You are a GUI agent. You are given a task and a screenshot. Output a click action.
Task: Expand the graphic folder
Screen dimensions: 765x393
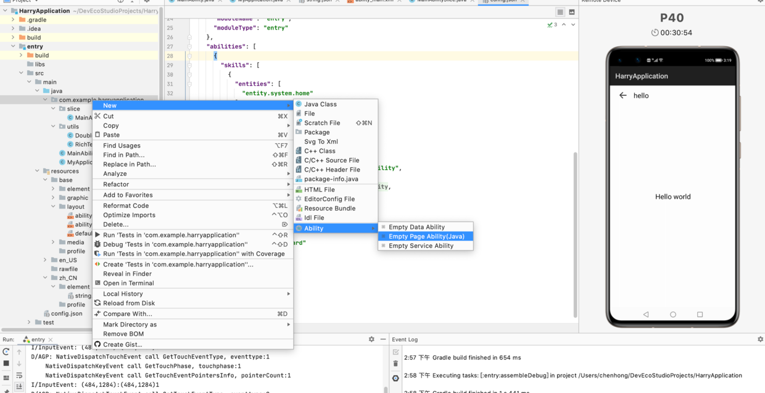53,198
